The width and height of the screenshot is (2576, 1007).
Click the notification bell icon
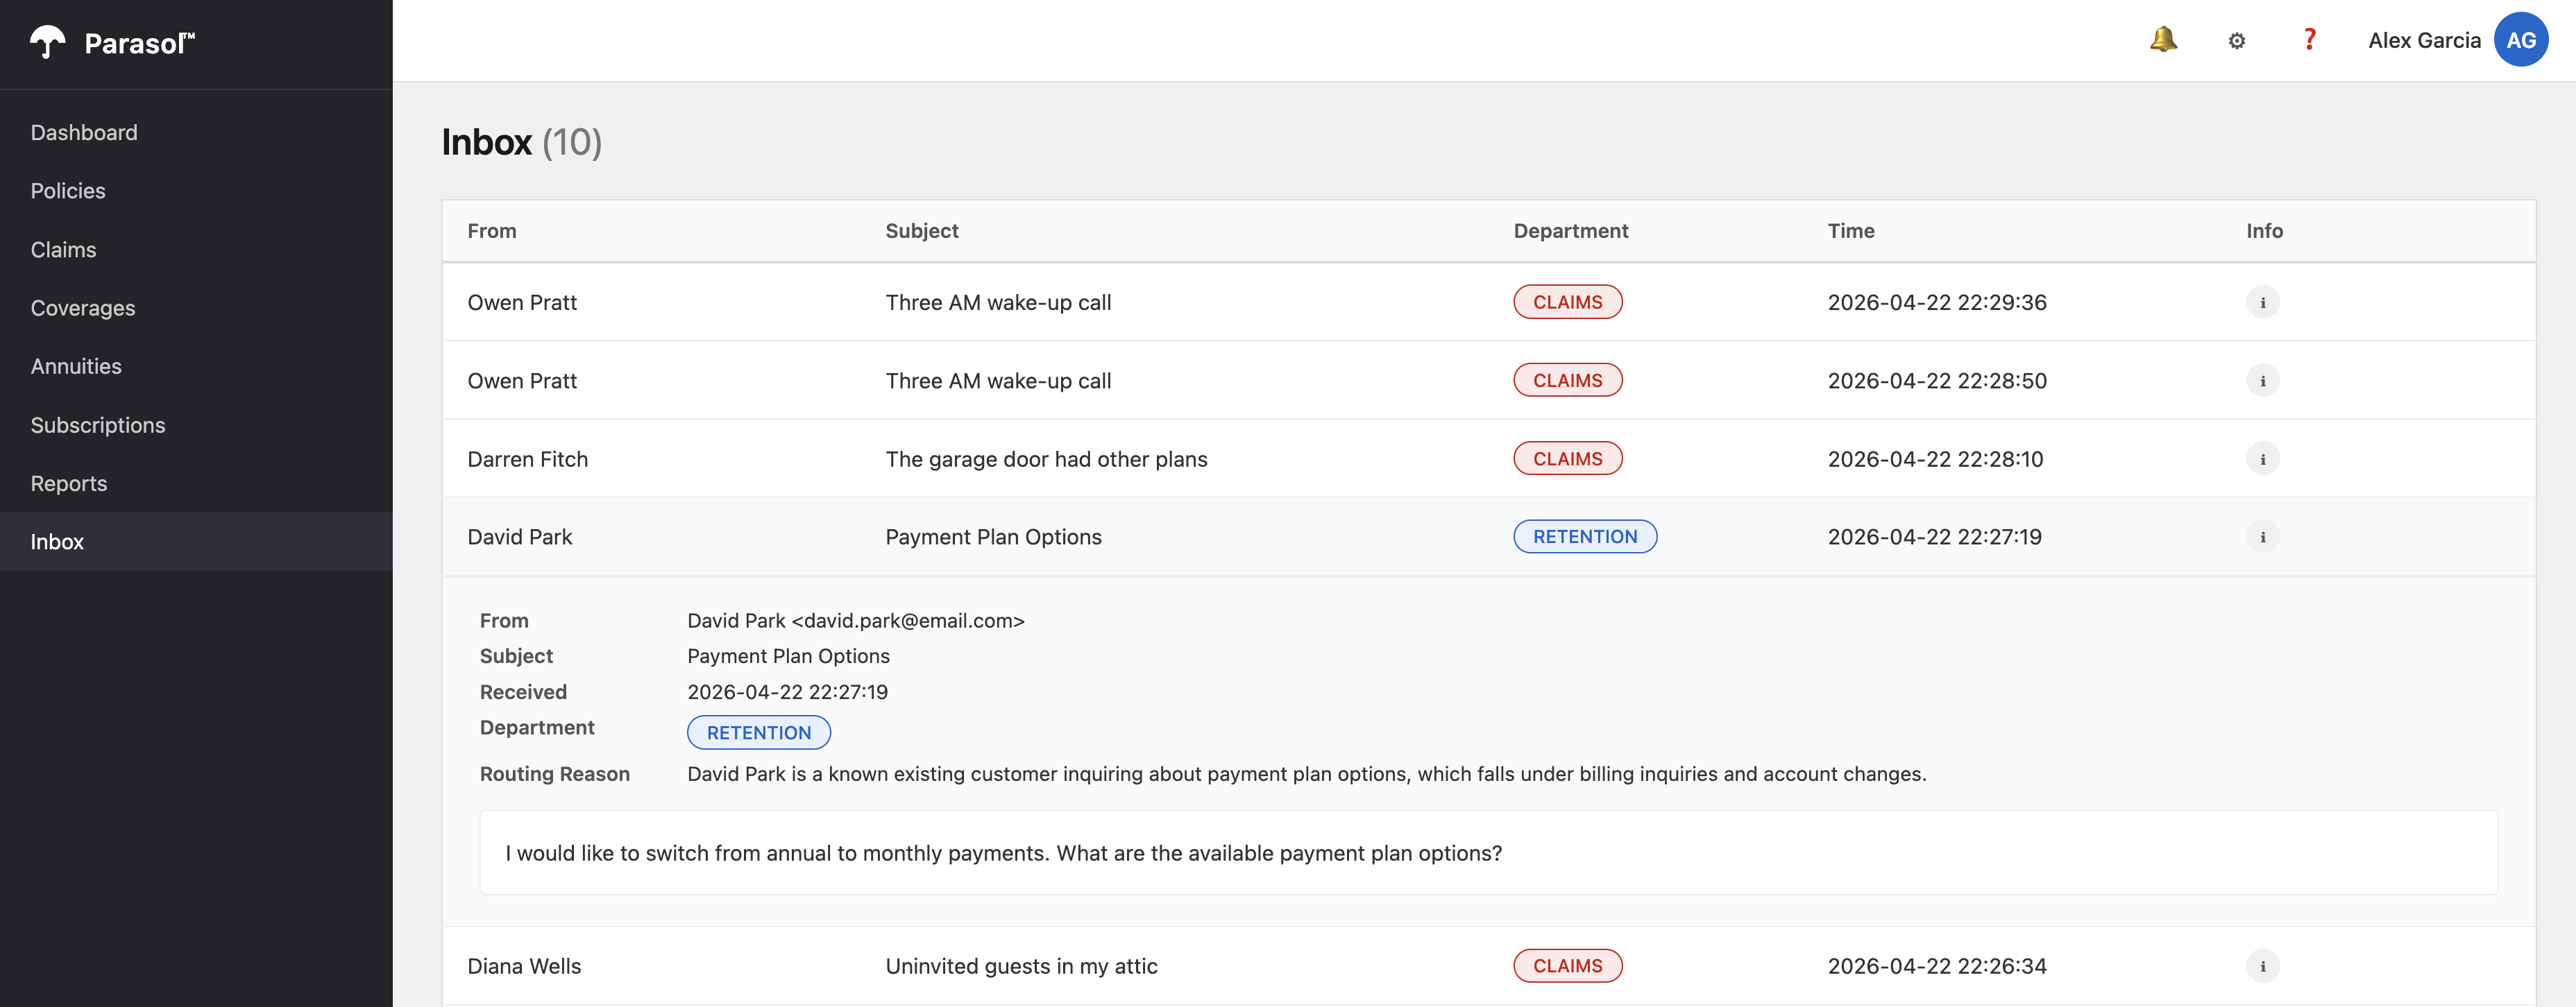coord(2163,40)
